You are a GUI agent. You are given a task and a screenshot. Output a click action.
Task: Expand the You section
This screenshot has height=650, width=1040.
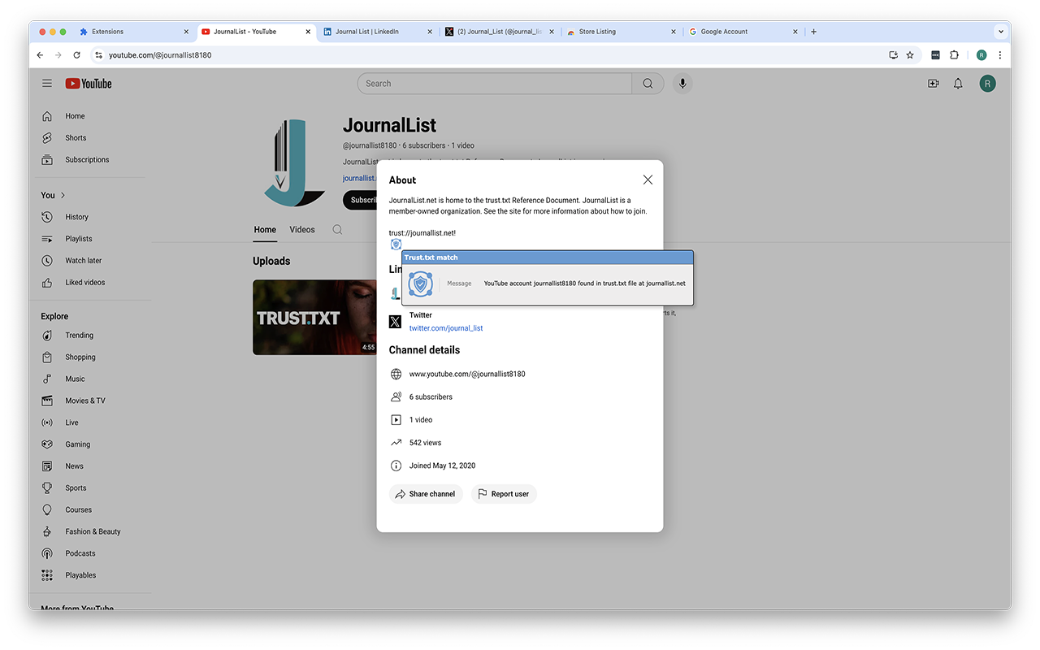pos(54,195)
